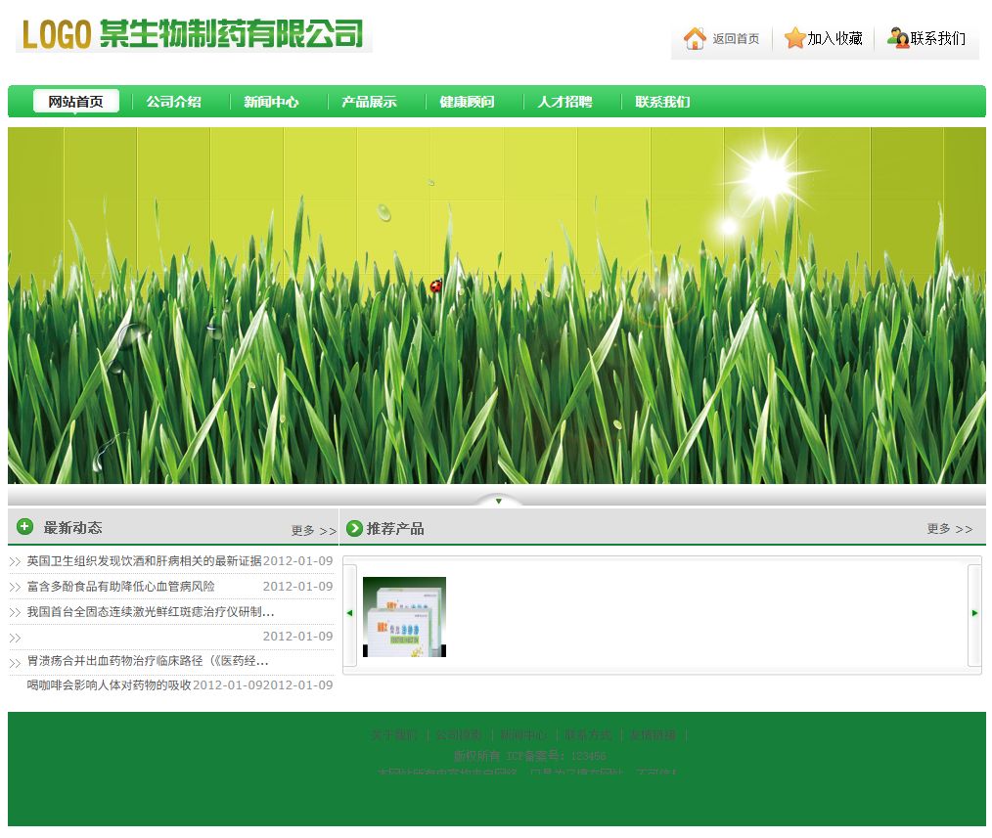The height and width of the screenshot is (838, 992).
Task: Open the 人才招聘 navigation item
Action: point(564,102)
